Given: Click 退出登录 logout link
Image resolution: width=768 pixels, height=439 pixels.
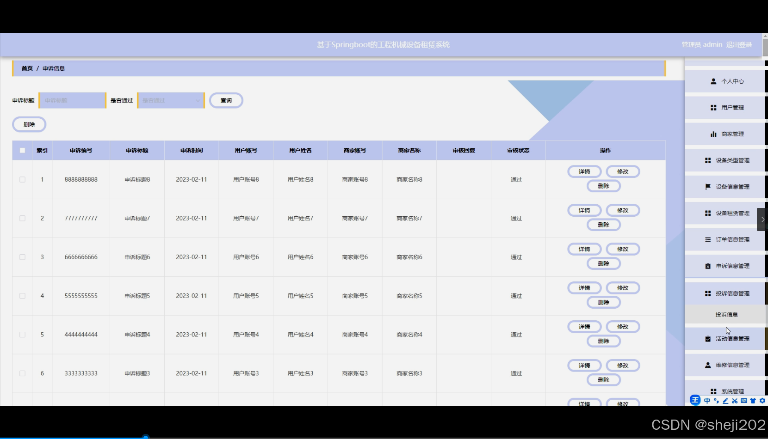Looking at the screenshot, I should (x=739, y=45).
